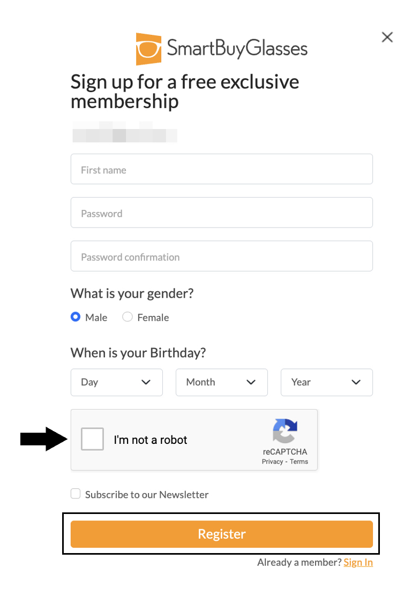Click the Day dropdown chevron arrow
The height and width of the screenshot is (605, 419).
[x=146, y=382]
